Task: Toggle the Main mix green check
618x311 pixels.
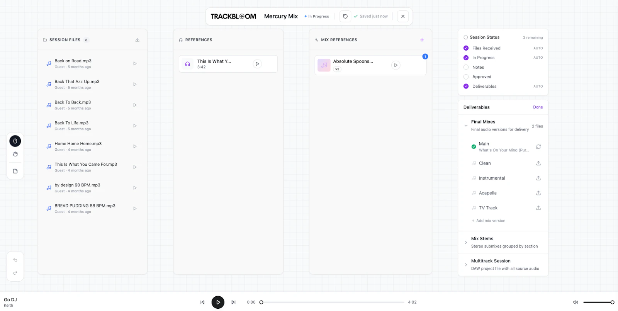Action: point(474,147)
